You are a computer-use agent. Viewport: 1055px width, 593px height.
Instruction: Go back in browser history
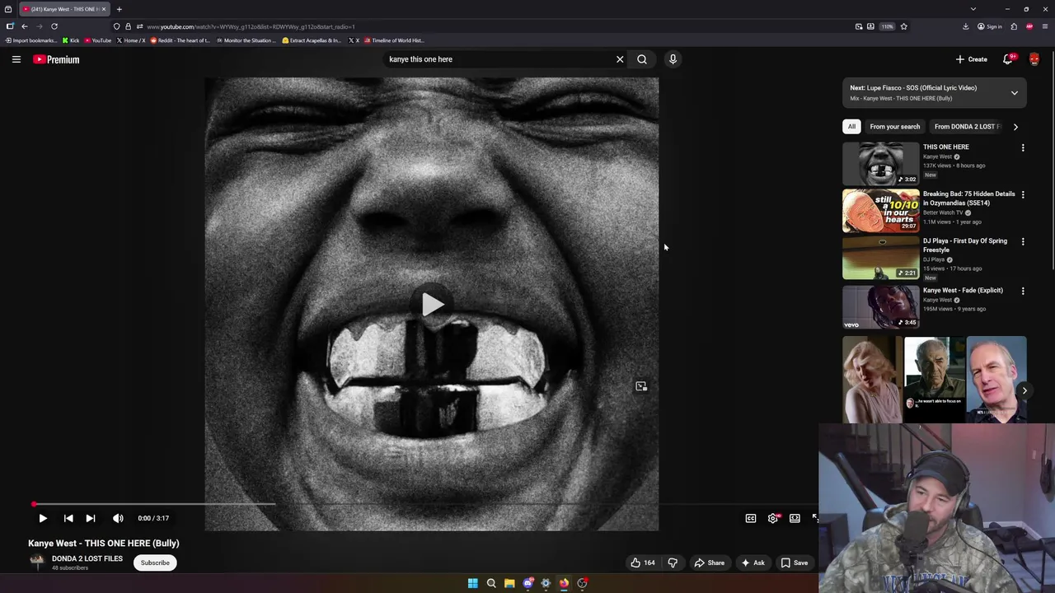25,26
